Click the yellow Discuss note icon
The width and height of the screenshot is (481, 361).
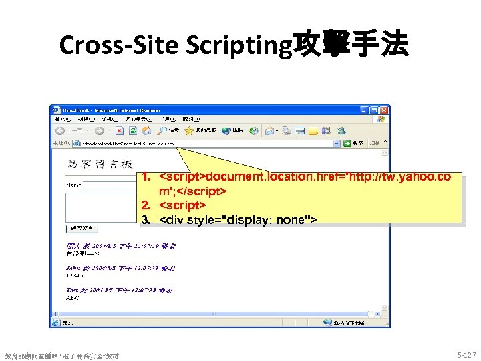click(313, 131)
